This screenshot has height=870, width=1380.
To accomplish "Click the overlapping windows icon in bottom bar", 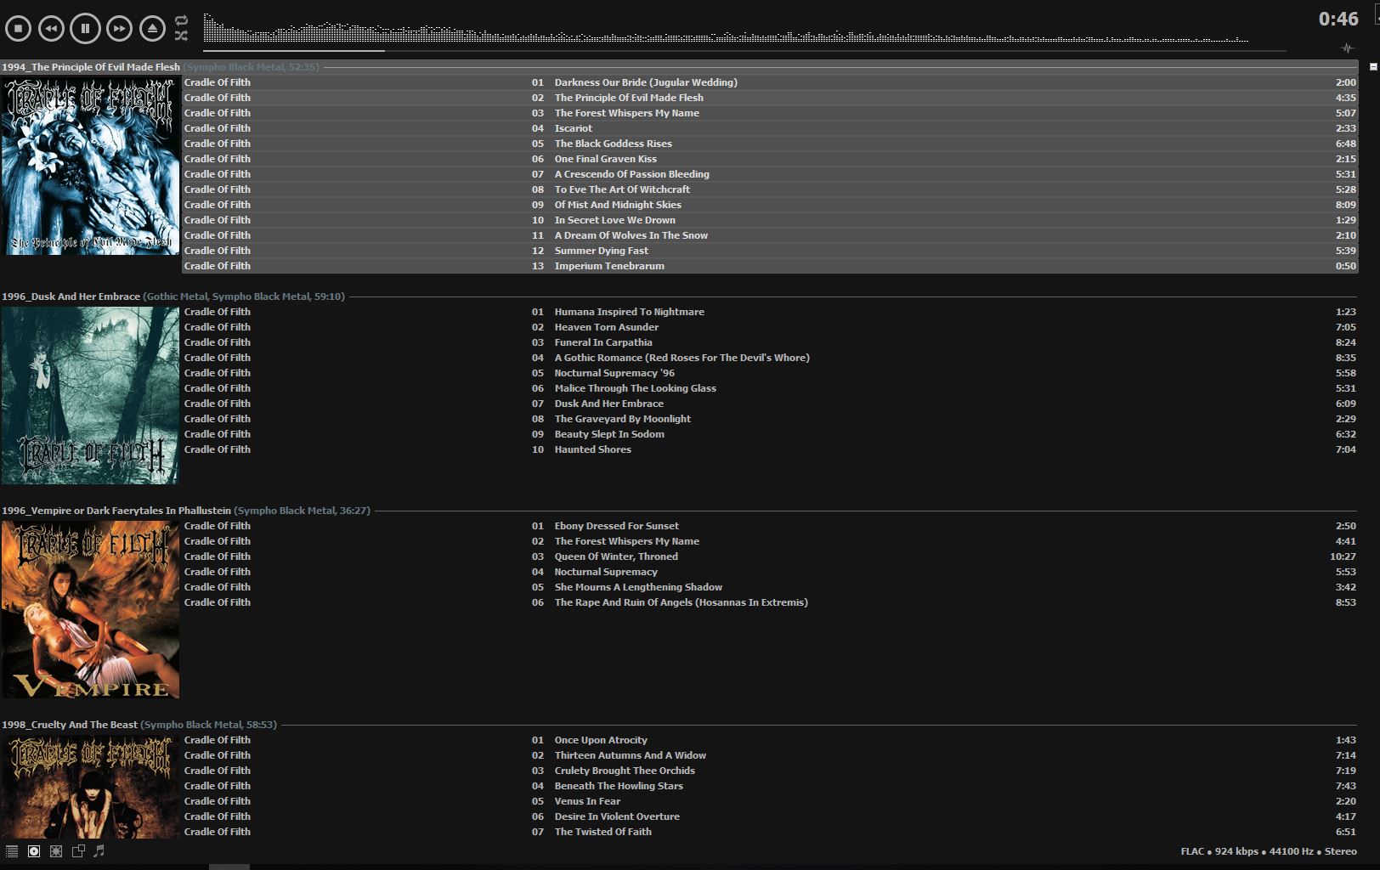I will (x=78, y=850).
